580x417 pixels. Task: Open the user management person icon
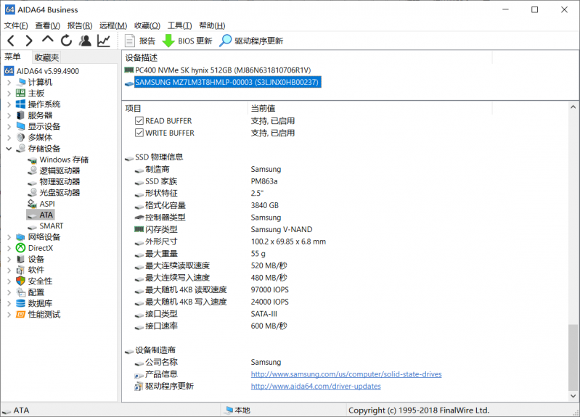[86, 41]
